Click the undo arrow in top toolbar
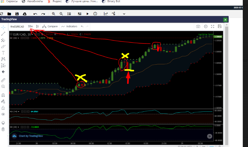The image size is (248, 147). pos(35,14)
